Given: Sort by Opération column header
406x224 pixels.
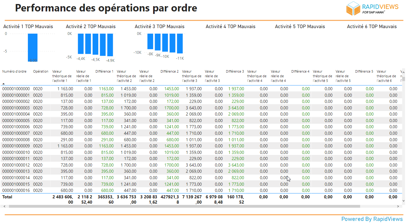Looking at the screenshot, I should (41, 71).
